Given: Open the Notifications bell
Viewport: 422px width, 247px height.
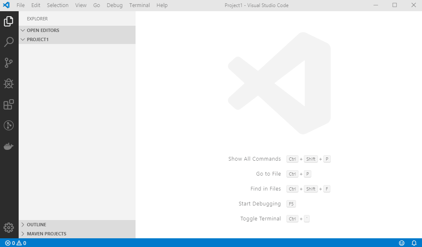Looking at the screenshot, I should pyautogui.click(x=414, y=243).
